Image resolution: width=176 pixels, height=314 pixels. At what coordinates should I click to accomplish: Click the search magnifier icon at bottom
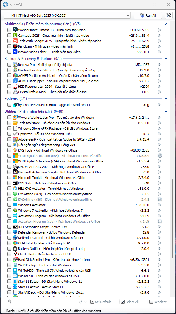pyautogui.click(x=9, y=301)
